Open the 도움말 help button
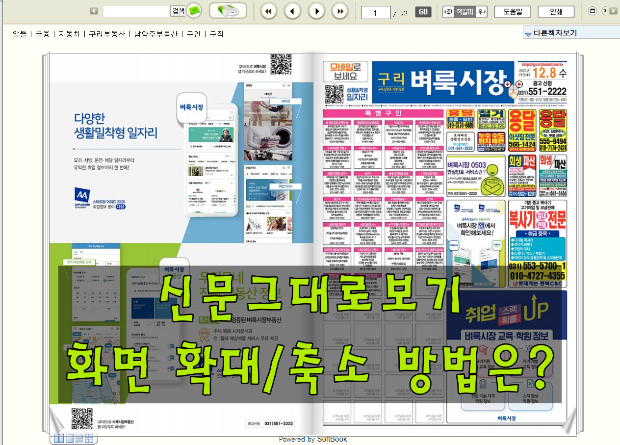 (513, 12)
